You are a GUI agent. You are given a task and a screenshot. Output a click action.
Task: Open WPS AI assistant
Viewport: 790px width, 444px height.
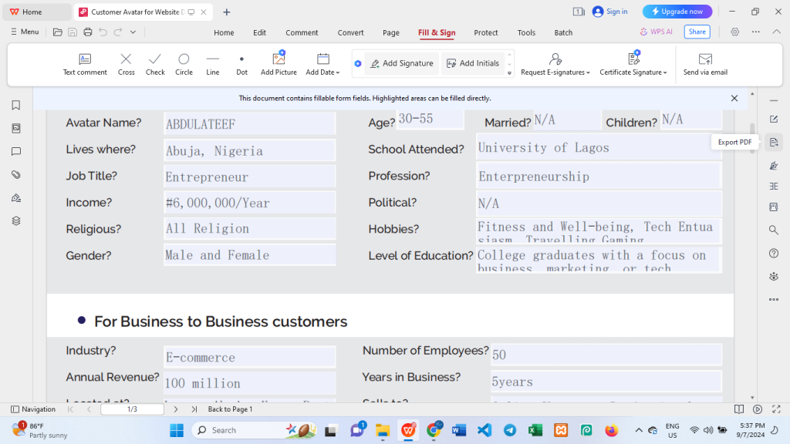(x=656, y=32)
